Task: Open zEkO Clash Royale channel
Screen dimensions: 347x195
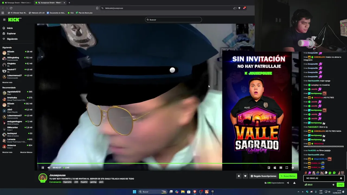Action: point(17,110)
